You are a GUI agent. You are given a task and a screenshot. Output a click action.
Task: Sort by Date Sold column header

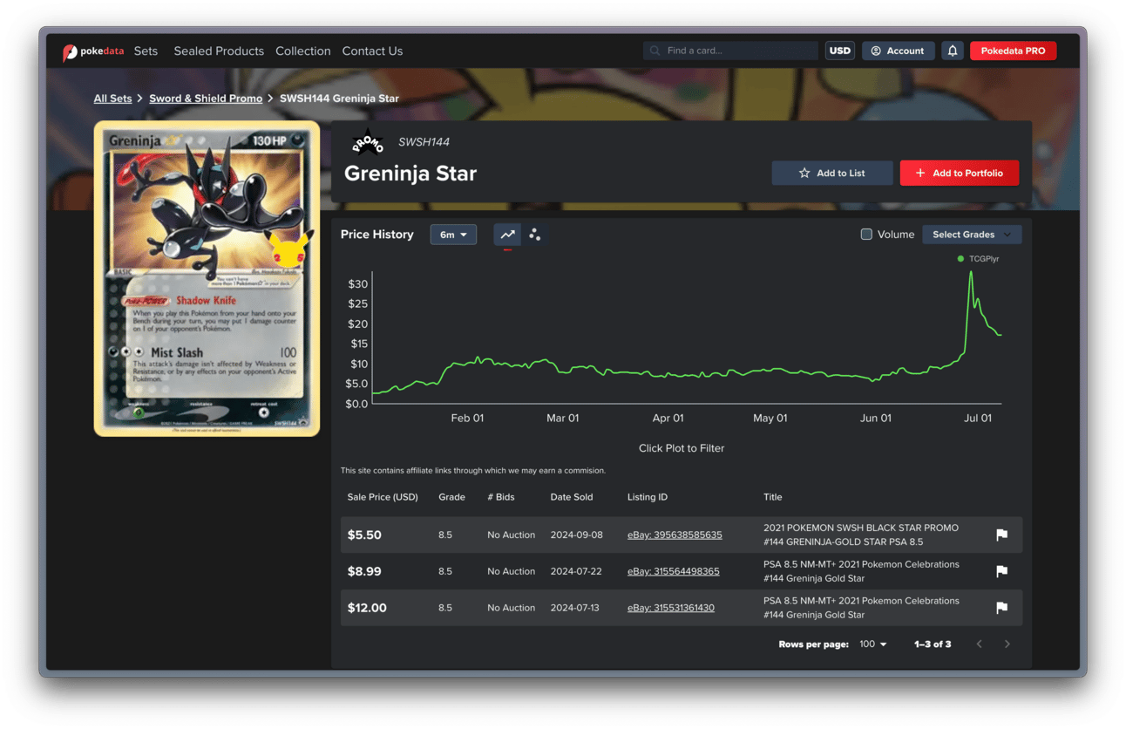572,497
